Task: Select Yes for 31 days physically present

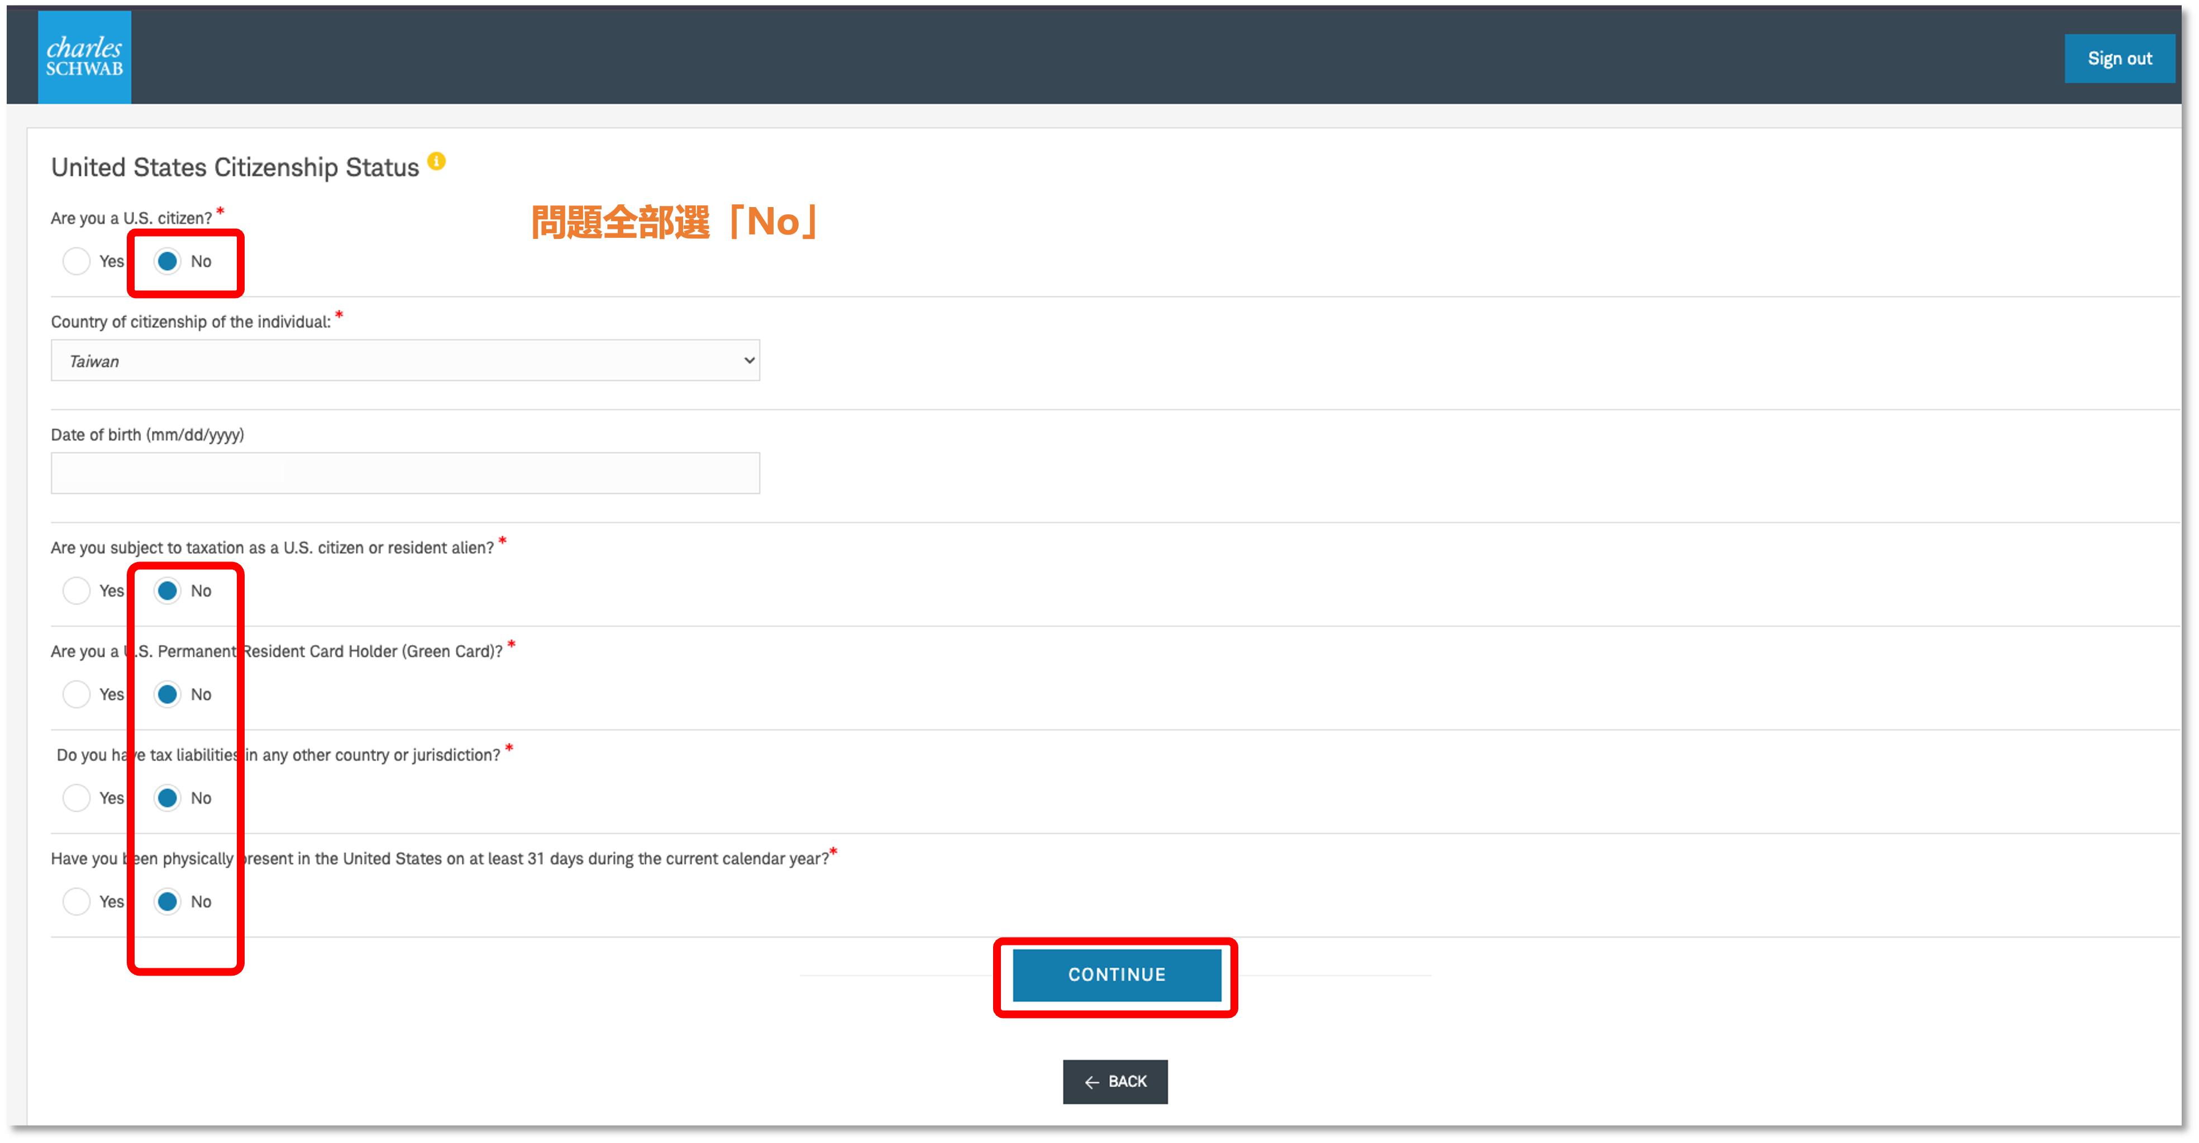Action: click(77, 901)
